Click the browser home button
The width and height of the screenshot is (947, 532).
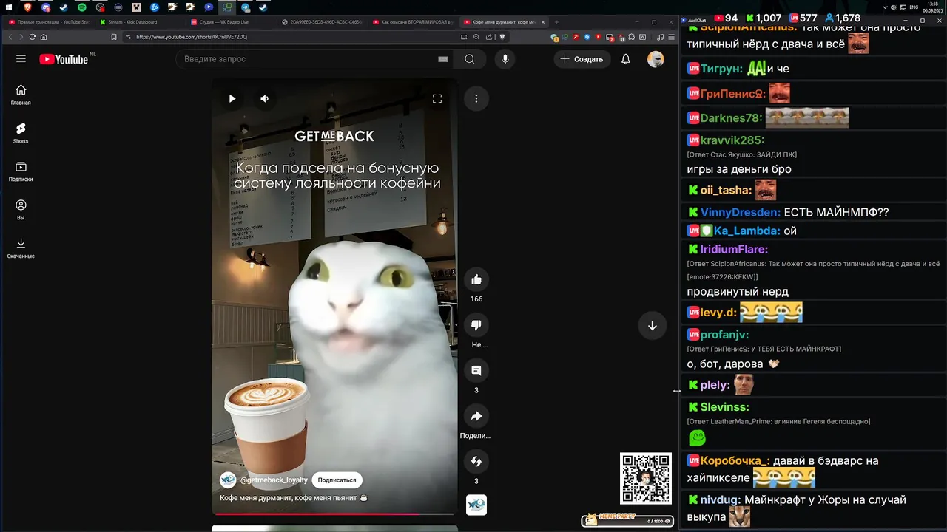tap(44, 37)
